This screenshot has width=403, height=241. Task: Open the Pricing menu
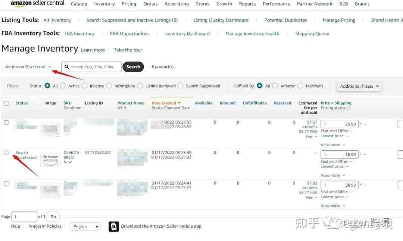(x=129, y=4)
